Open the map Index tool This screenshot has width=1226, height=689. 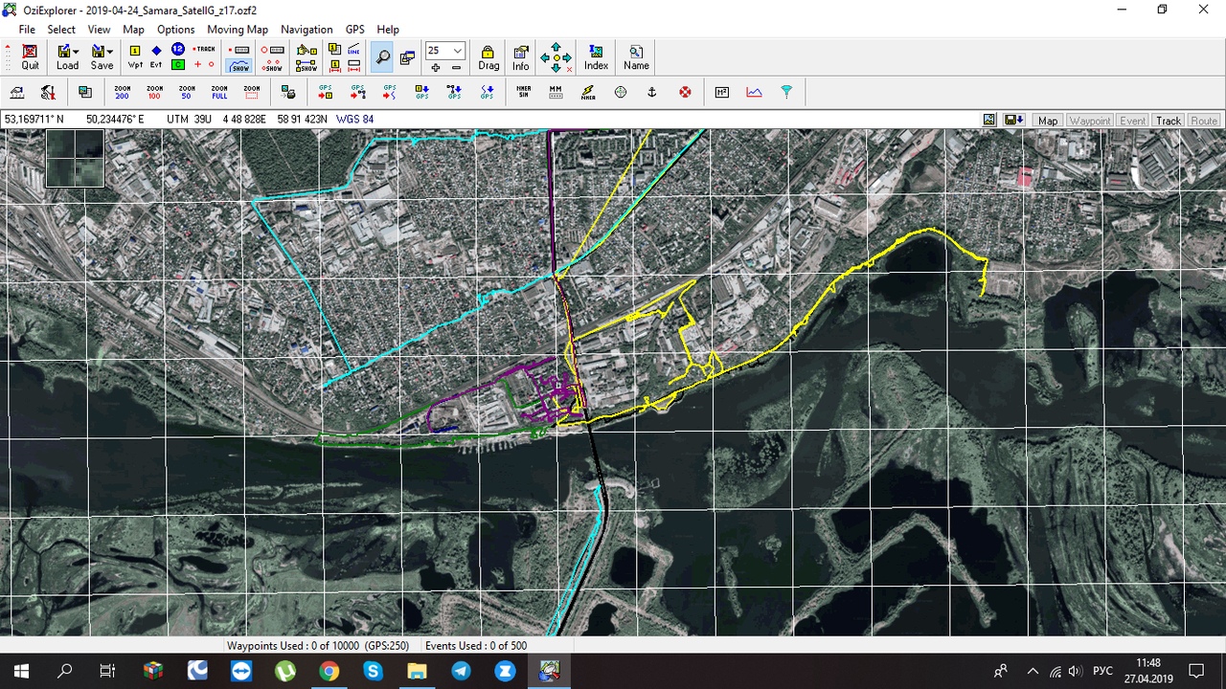tap(596, 57)
